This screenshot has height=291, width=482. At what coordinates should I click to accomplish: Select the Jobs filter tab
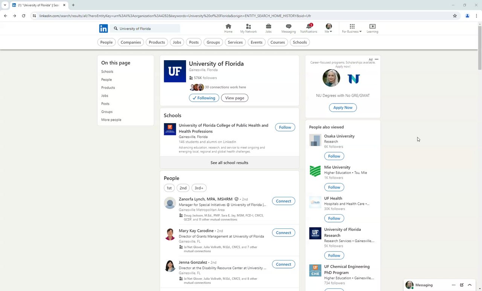pos(177,42)
